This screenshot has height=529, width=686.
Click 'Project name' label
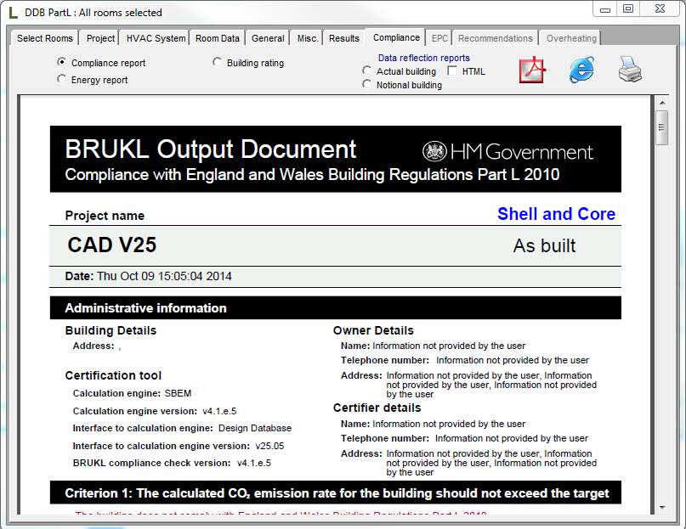click(x=105, y=216)
